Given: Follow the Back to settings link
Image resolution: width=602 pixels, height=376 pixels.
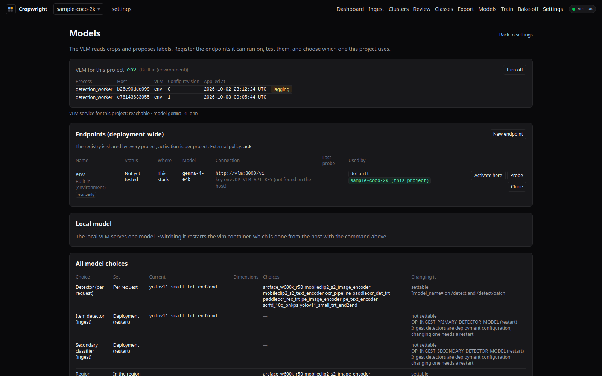Looking at the screenshot, I should click(x=516, y=35).
